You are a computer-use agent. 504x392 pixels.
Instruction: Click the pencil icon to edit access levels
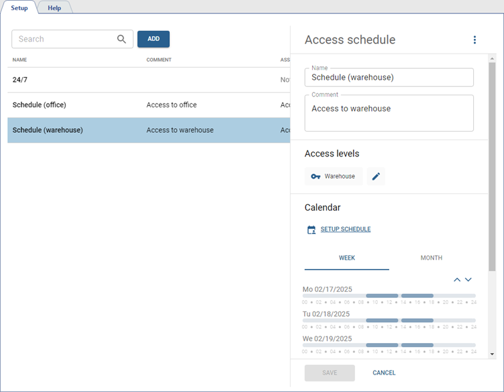point(376,177)
